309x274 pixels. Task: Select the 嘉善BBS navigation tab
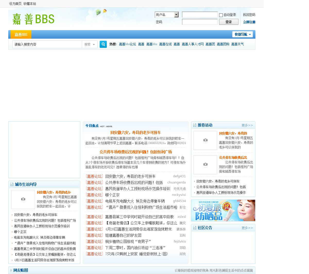click(21, 35)
